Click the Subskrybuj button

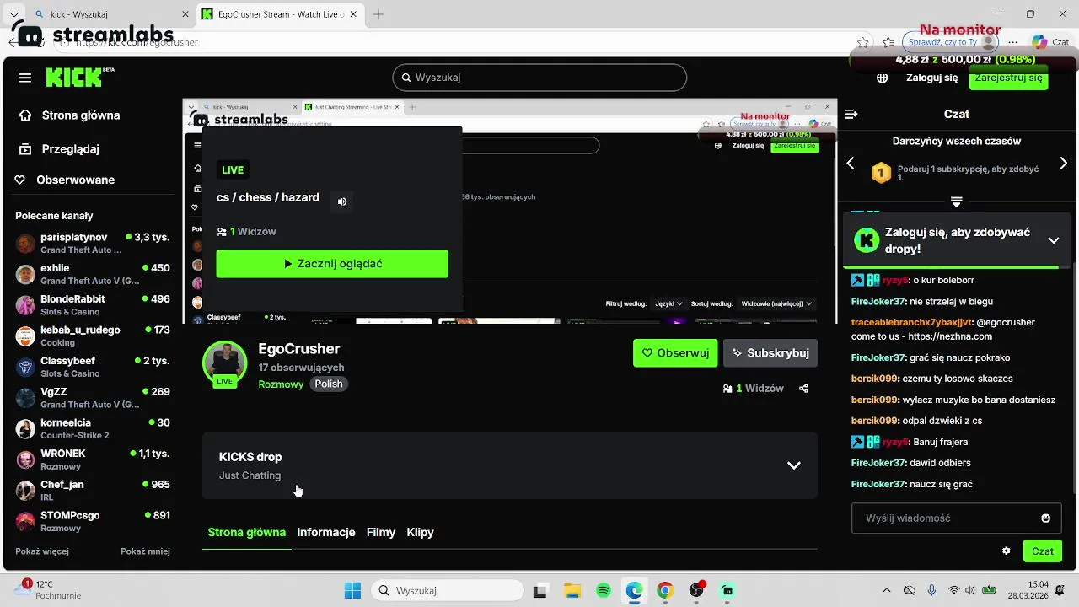(770, 353)
